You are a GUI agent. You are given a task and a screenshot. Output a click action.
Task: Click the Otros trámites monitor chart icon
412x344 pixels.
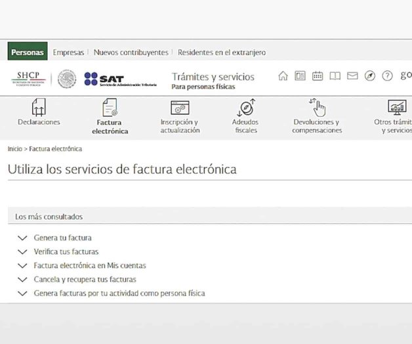coord(397,107)
